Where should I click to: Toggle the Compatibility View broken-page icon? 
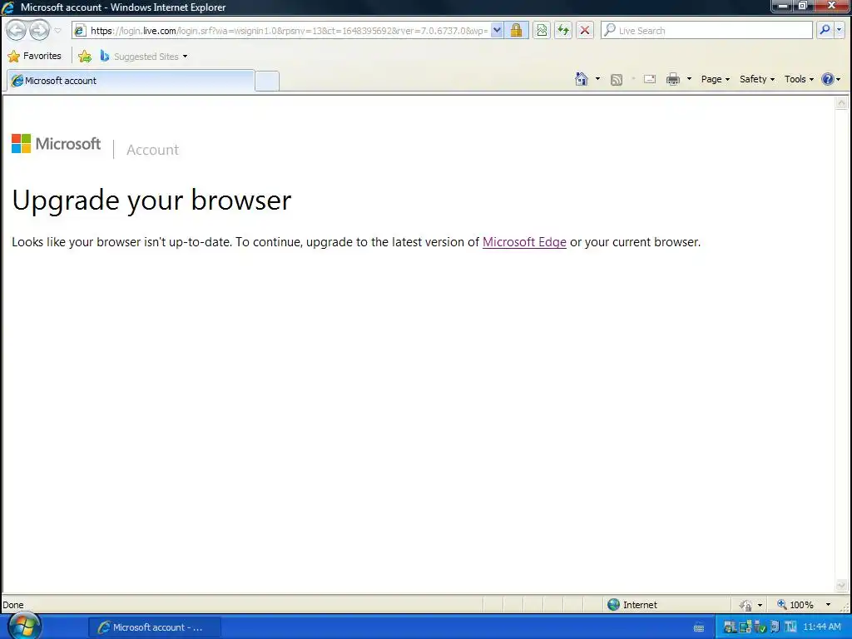(x=542, y=31)
